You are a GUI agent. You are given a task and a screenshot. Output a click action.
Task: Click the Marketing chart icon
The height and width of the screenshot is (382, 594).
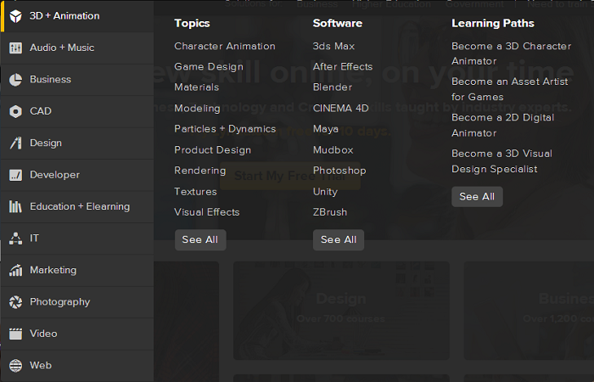(x=15, y=270)
